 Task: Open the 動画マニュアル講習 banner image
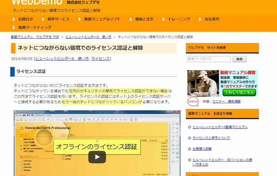tap(223, 83)
